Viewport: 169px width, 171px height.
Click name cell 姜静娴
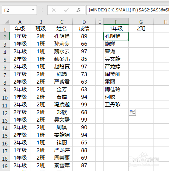[62, 135]
